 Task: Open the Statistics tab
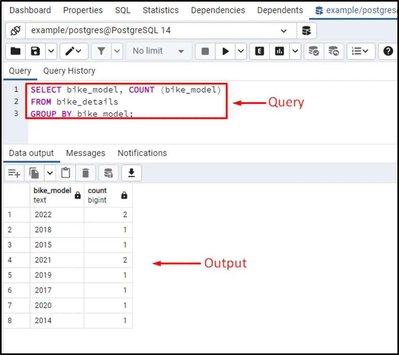pos(161,10)
